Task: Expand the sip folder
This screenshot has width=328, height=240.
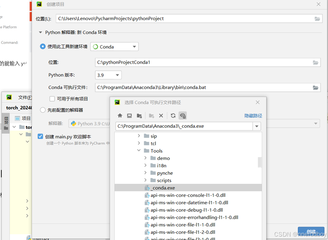Action: point(139,136)
